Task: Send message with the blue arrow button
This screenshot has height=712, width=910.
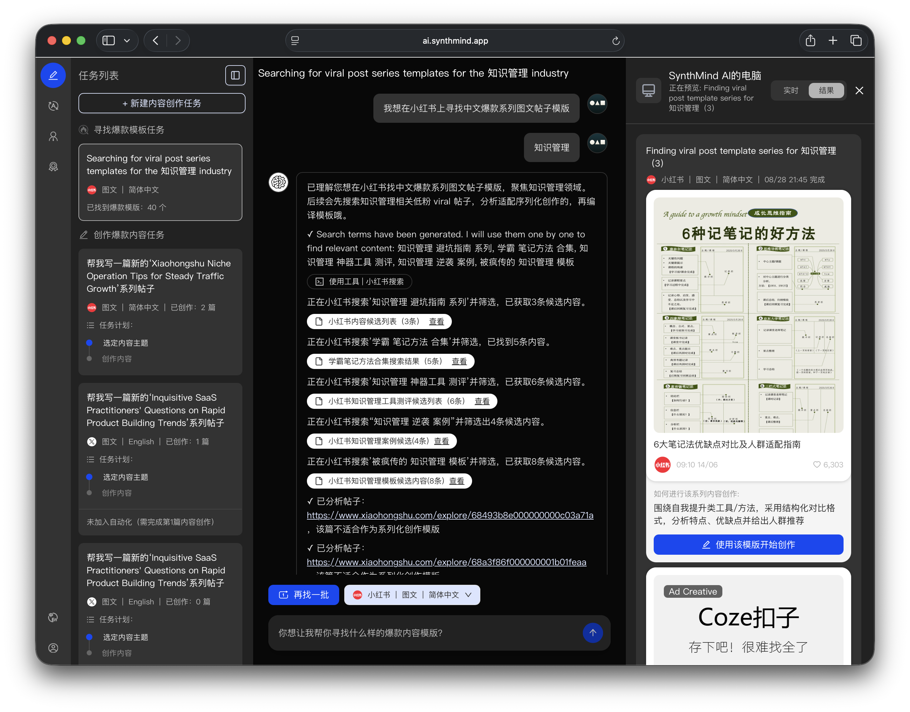Action: click(x=593, y=633)
